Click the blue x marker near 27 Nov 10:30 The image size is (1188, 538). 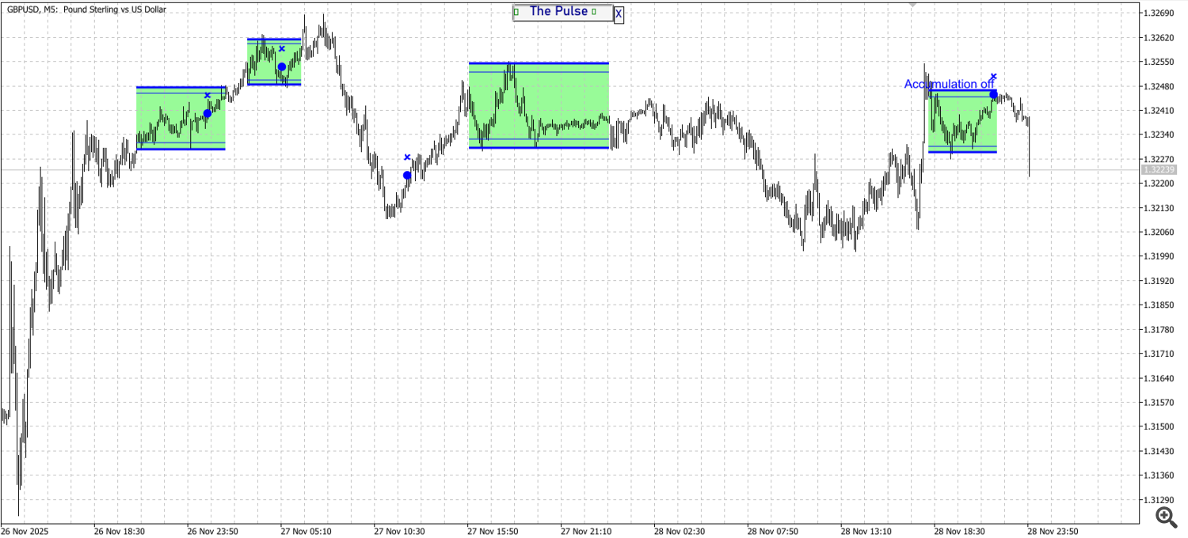tap(408, 157)
